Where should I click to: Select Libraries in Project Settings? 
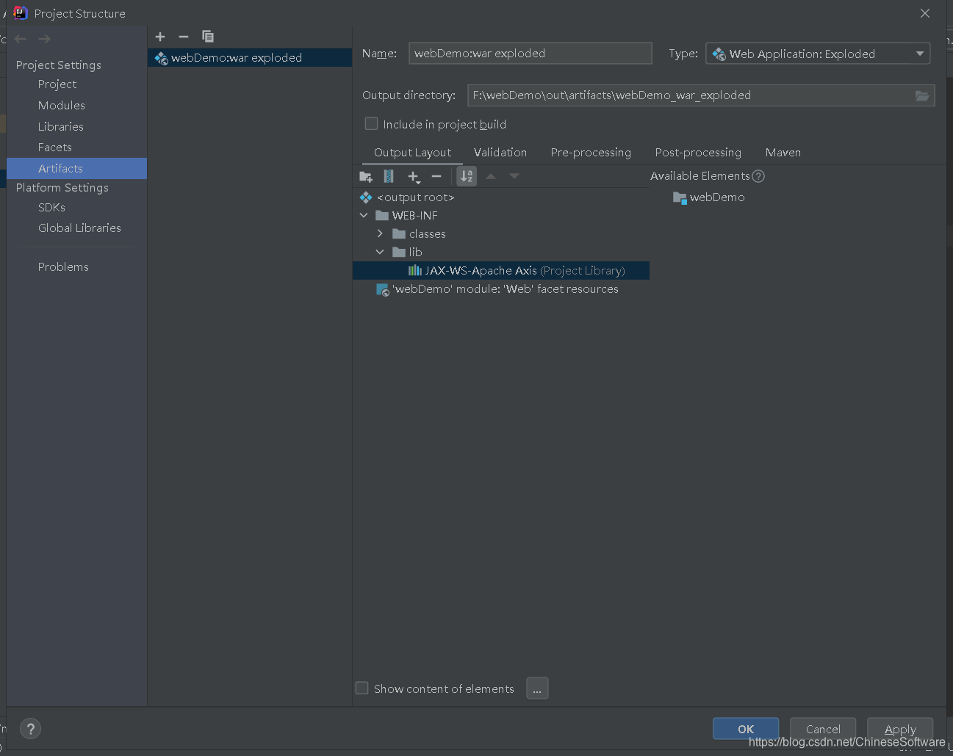coord(61,127)
